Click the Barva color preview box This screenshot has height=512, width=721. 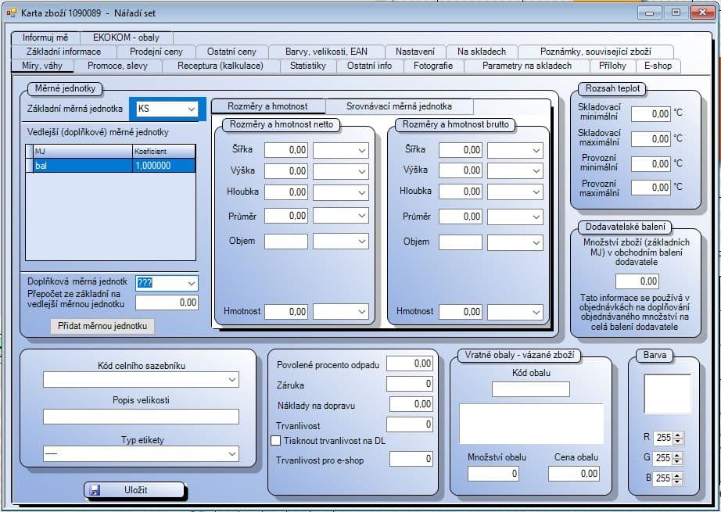click(x=667, y=394)
